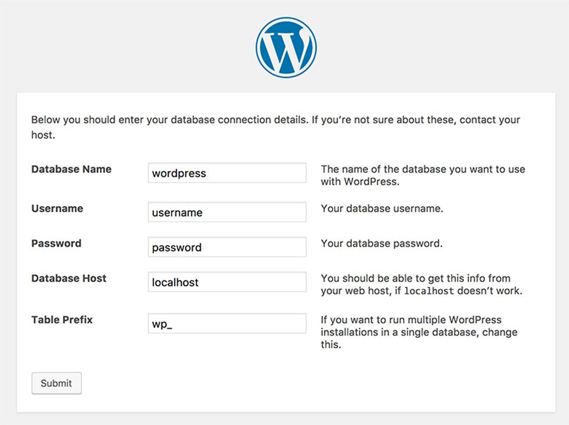The image size is (569, 425).
Task: Click the multiple WordPress installations description
Action: point(419,332)
